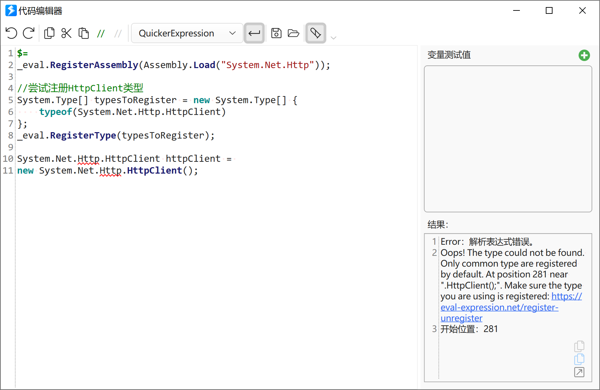Expand the toolbar overflow chevron
600x390 pixels.
[334, 38]
